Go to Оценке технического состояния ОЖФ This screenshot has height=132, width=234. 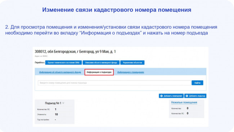click(63, 63)
